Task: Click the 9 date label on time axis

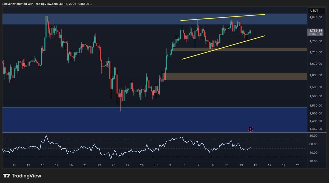Action: [x=213, y=165]
